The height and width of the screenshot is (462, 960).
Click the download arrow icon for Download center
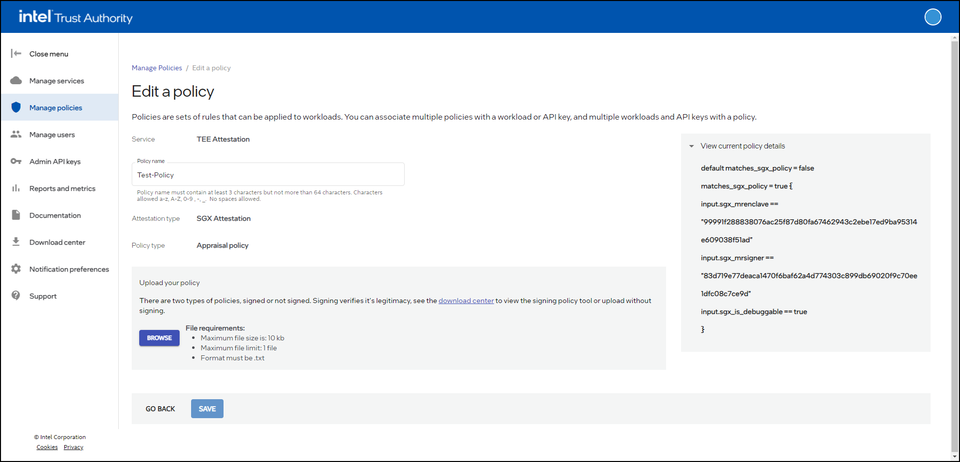(x=16, y=242)
